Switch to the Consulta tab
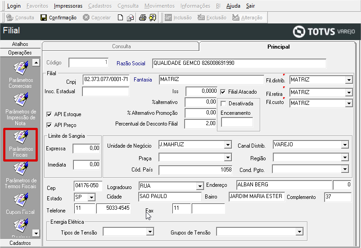Viewport: 361px width, 248px height. point(121,46)
